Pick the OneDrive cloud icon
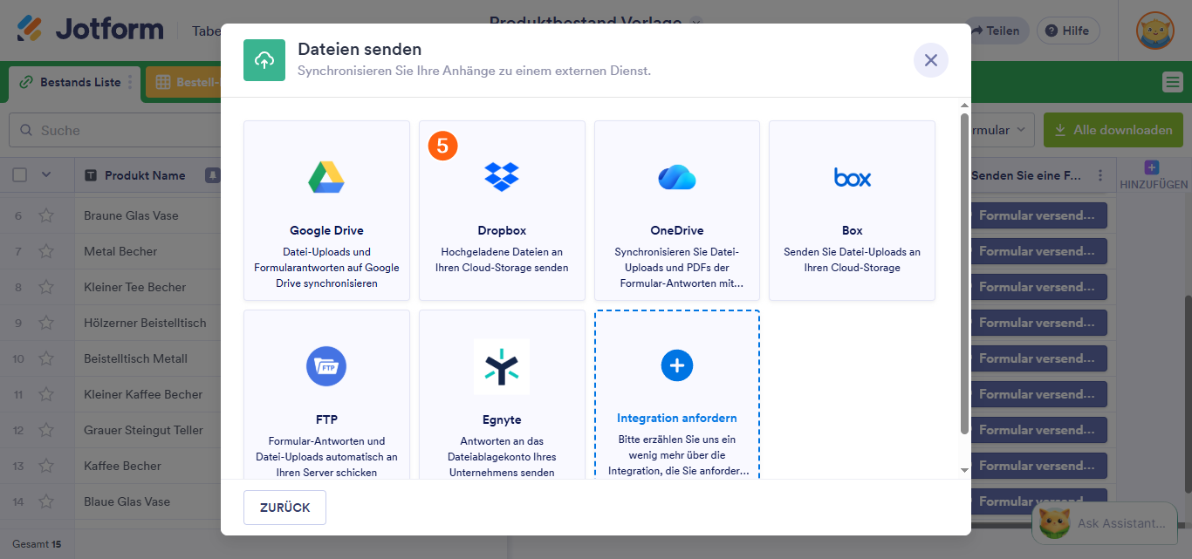The height and width of the screenshot is (559, 1192). click(676, 177)
